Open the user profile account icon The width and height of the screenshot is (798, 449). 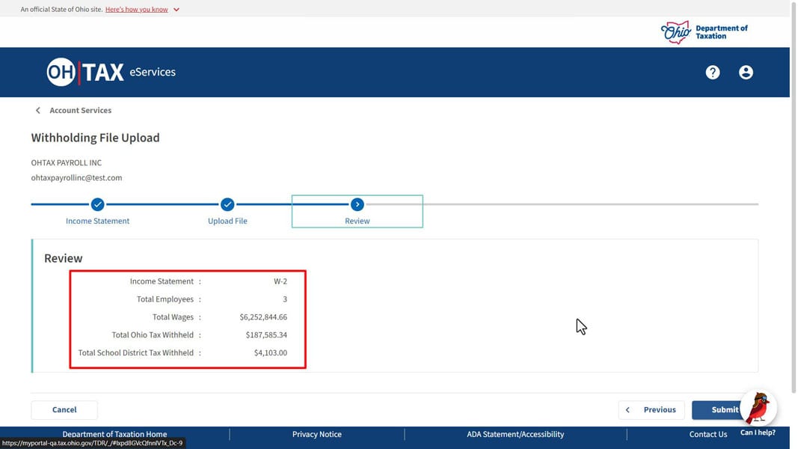point(746,72)
